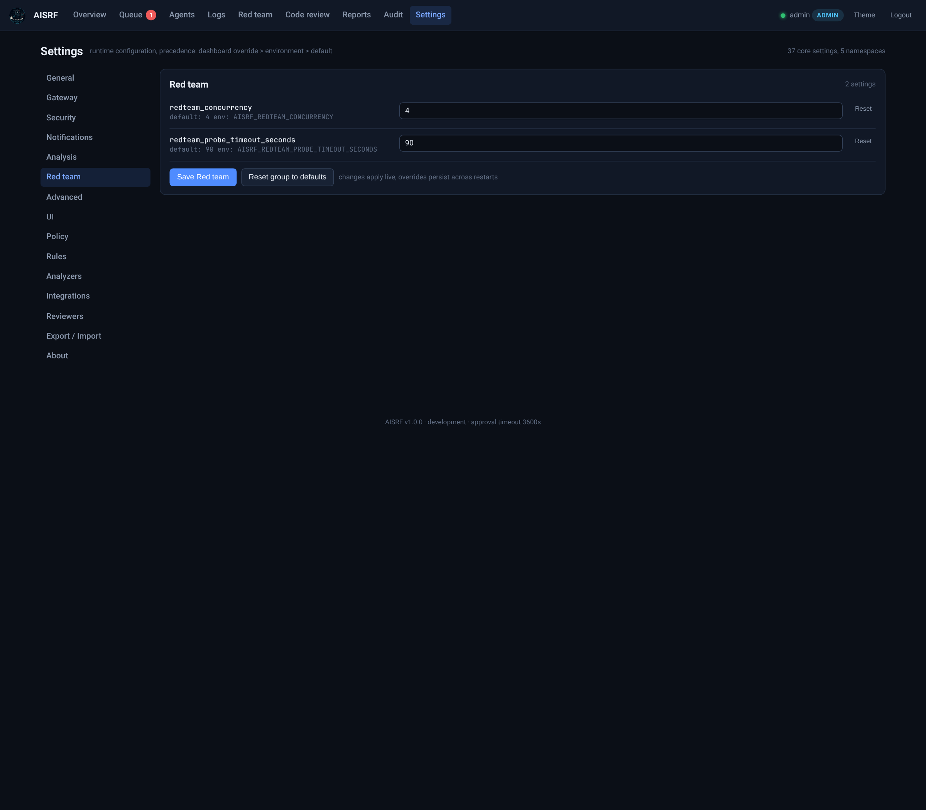Select Gateway settings group

point(95,98)
